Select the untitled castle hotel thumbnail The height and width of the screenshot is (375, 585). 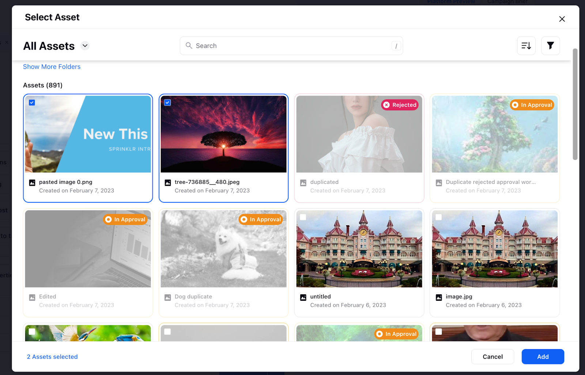click(359, 249)
